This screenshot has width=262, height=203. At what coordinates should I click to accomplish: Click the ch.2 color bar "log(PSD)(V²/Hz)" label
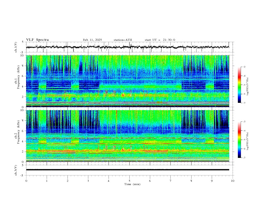pyautogui.click(x=248, y=141)
